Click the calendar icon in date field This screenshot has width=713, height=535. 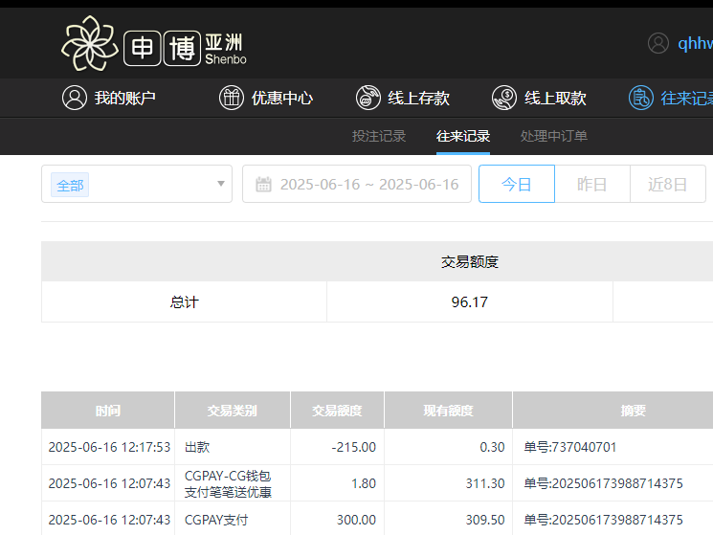click(x=263, y=184)
